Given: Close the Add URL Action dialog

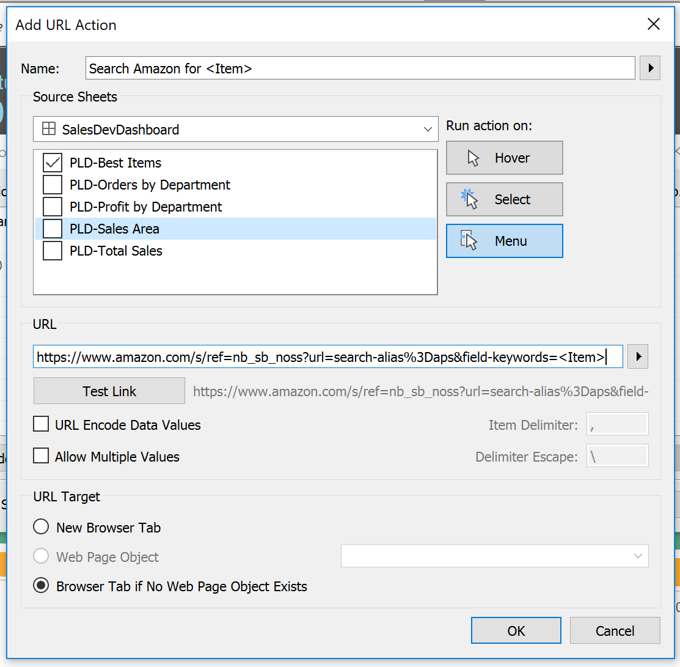Looking at the screenshot, I should pyautogui.click(x=654, y=24).
